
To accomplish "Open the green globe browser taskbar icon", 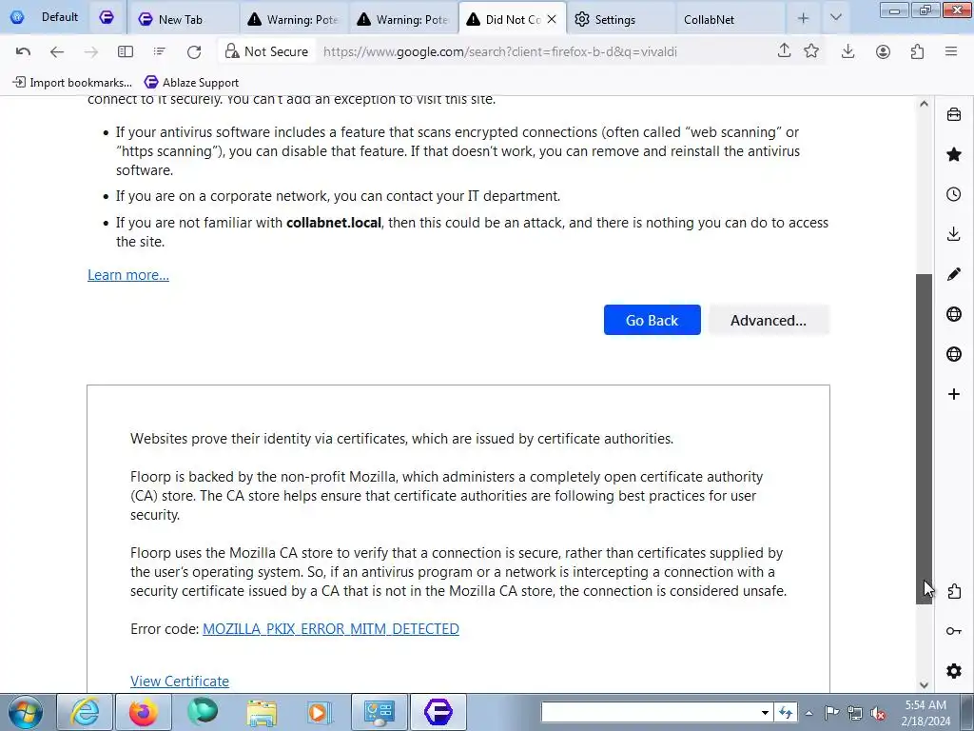I will [203, 712].
